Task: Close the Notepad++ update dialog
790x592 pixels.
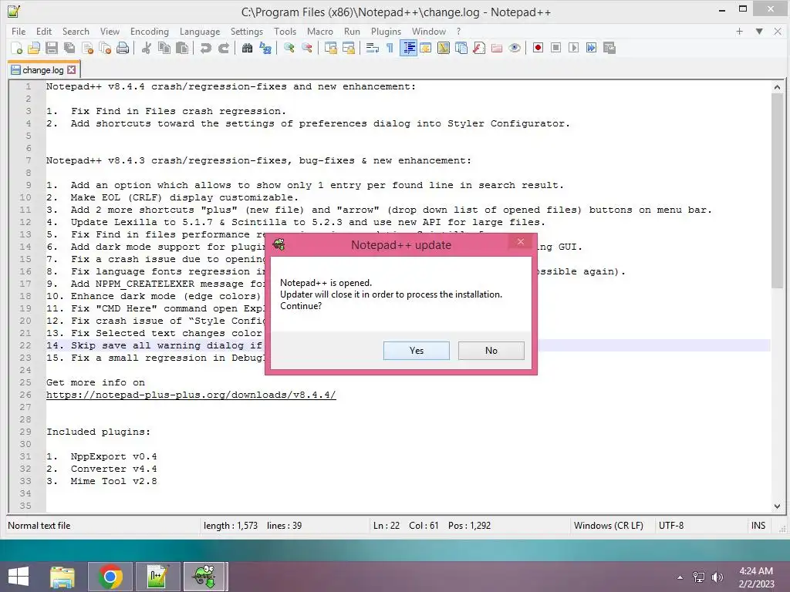Action: [521, 241]
